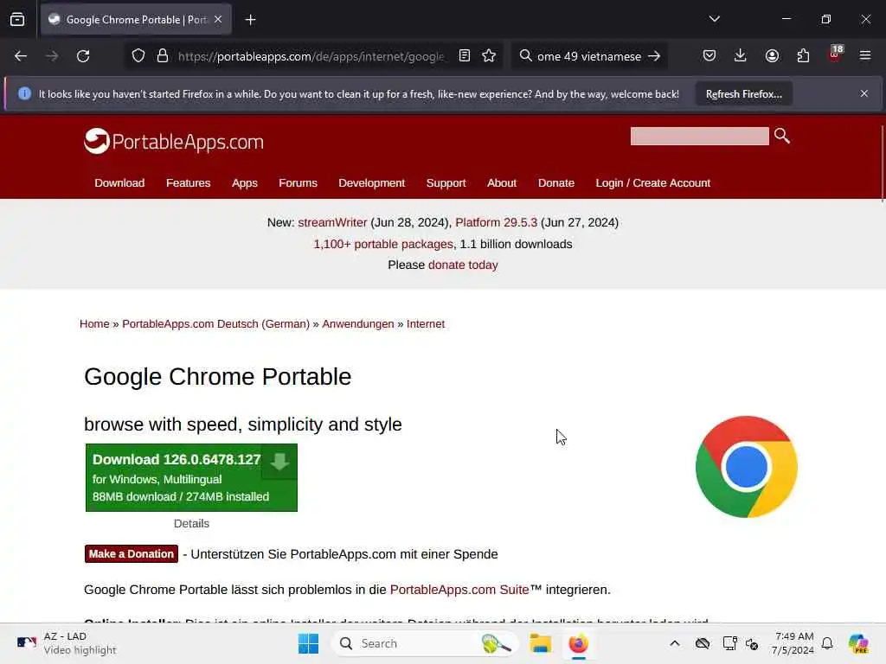The image size is (886, 664).
Task: Open the clock showing 7:49 AM
Action: coord(793,643)
